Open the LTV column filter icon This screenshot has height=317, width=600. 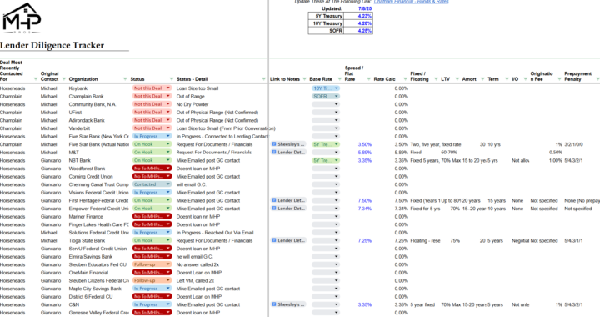457,79
